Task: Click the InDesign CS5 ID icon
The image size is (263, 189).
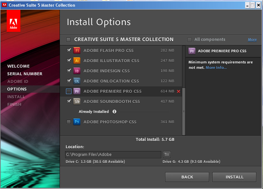Action: point(77,71)
